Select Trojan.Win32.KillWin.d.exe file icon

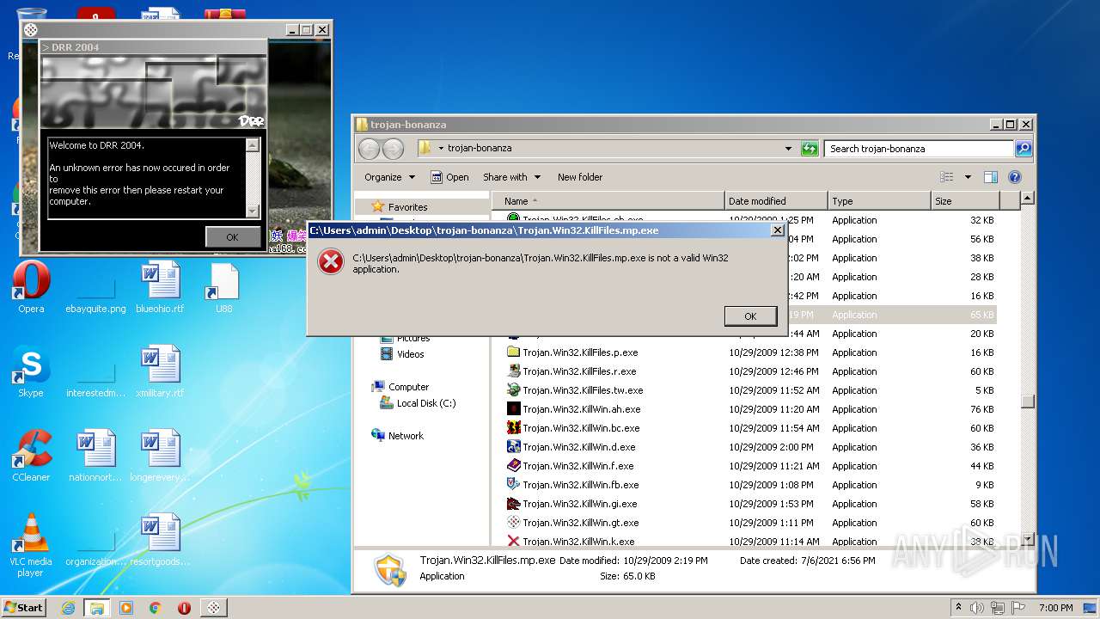point(514,447)
